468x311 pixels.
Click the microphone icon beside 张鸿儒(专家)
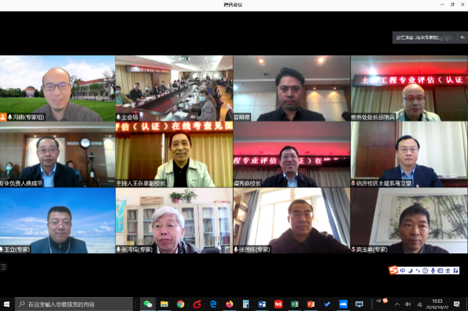119,250
